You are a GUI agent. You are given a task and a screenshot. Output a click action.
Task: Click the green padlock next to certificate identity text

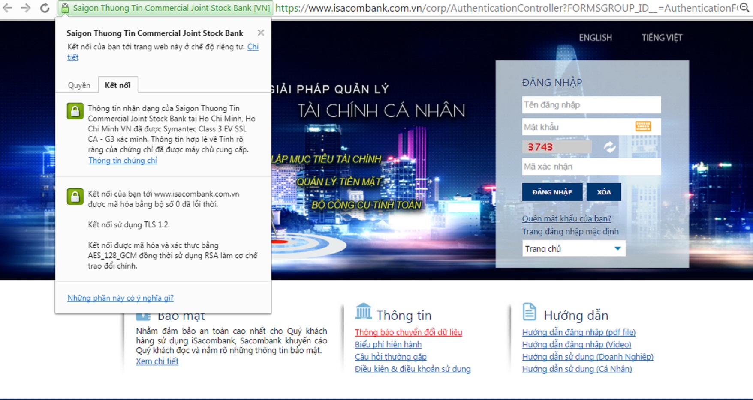75,111
